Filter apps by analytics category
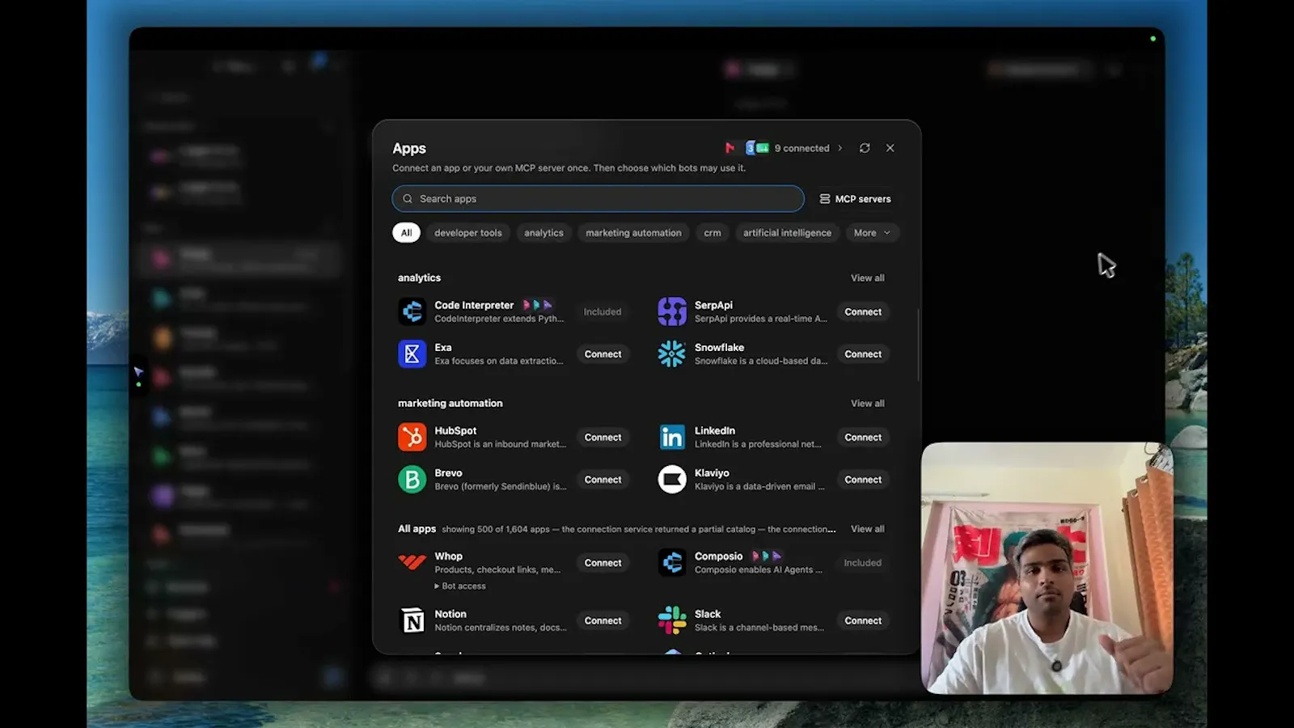 (543, 233)
